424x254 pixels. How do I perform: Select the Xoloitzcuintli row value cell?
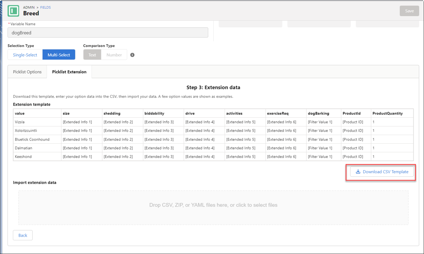click(37, 131)
